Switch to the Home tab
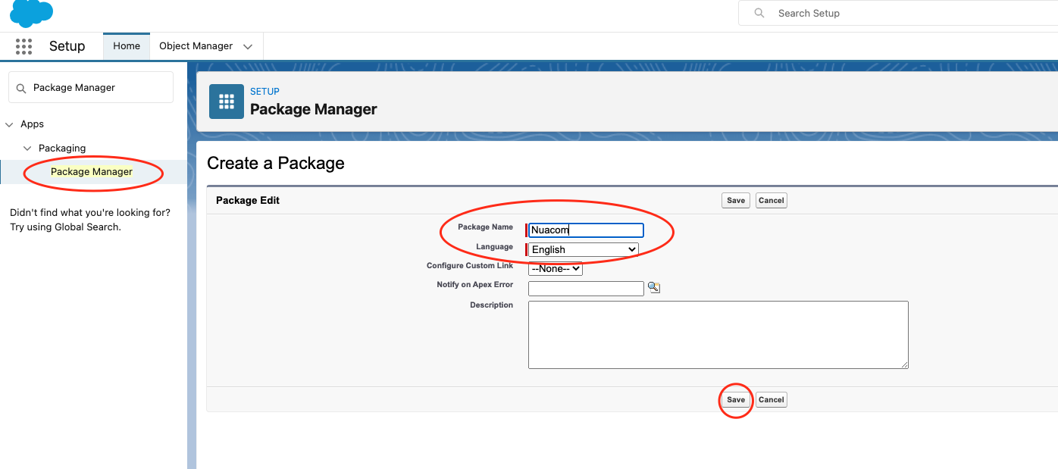 point(127,46)
